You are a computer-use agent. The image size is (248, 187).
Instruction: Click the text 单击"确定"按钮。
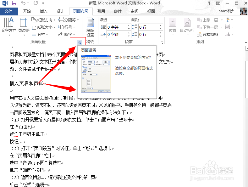(28, 170)
